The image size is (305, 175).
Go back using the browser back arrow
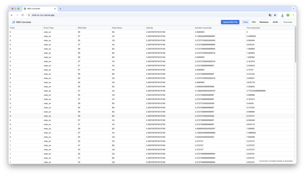[x=12, y=15]
